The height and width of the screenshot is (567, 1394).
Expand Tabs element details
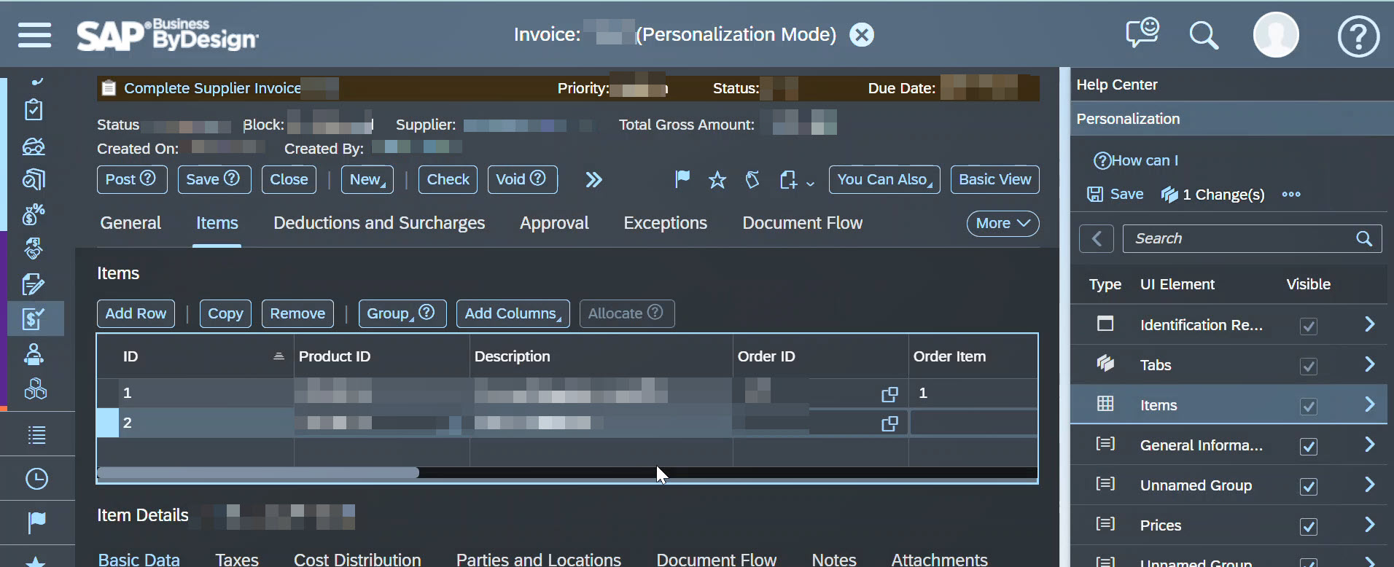[x=1369, y=364]
